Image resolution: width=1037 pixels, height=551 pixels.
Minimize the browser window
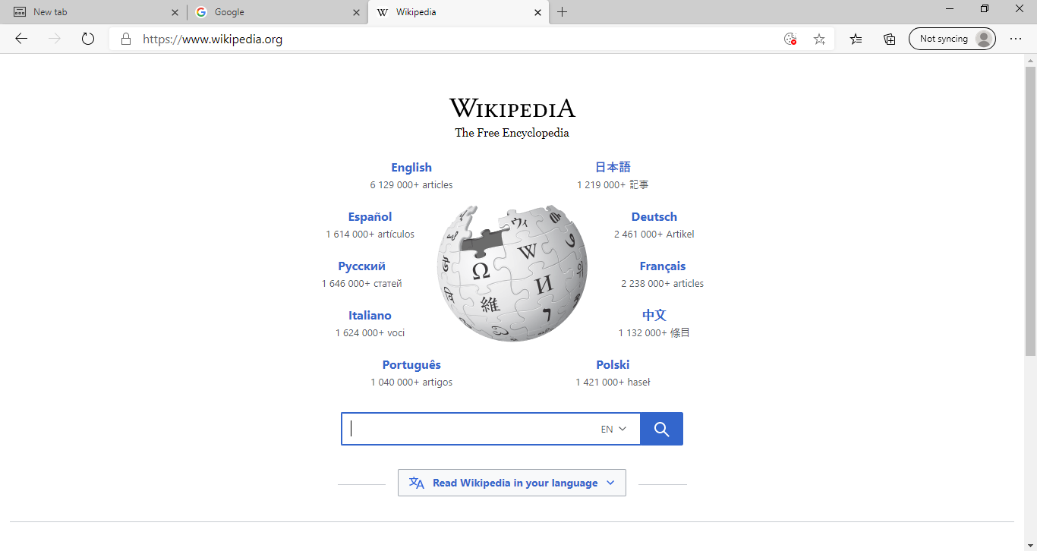950,8
